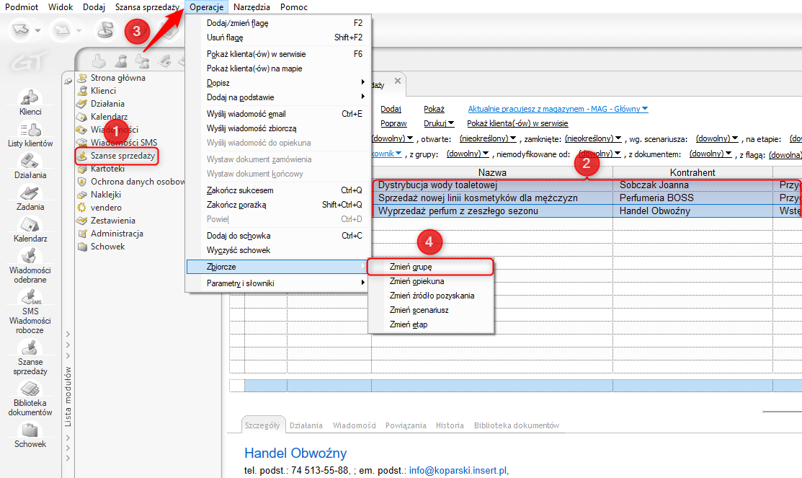Open the Podmiot menu
The height and width of the screenshot is (478, 802).
click(x=22, y=6)
